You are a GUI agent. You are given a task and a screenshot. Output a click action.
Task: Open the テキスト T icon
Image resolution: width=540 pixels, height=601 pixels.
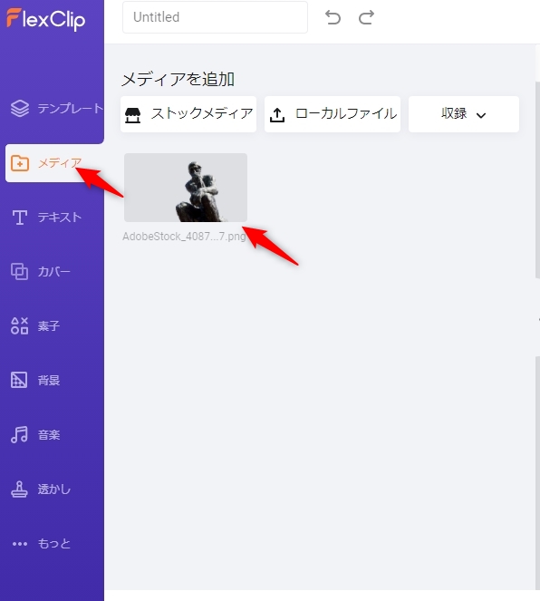point(20,218)
